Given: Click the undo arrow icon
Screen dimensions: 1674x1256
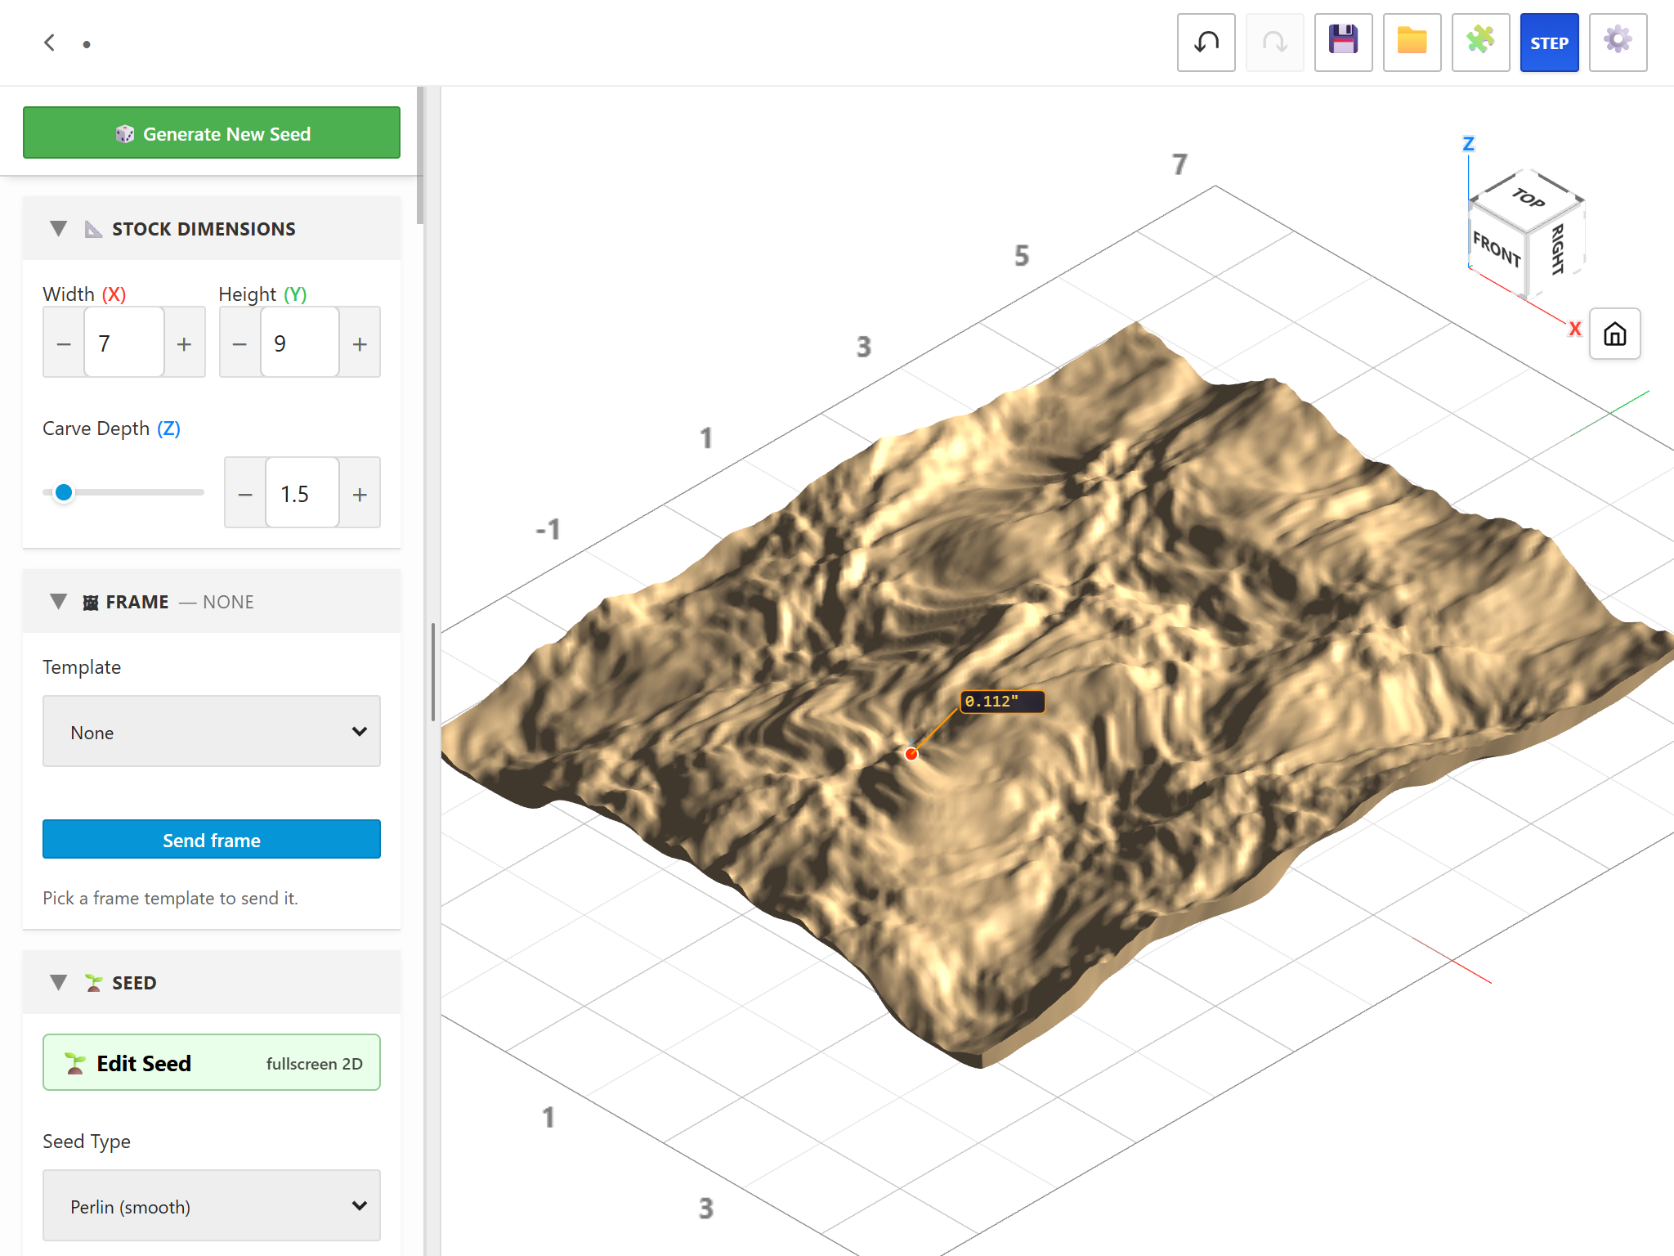Looking at the screenshot, I should (x=1206, y=43).
